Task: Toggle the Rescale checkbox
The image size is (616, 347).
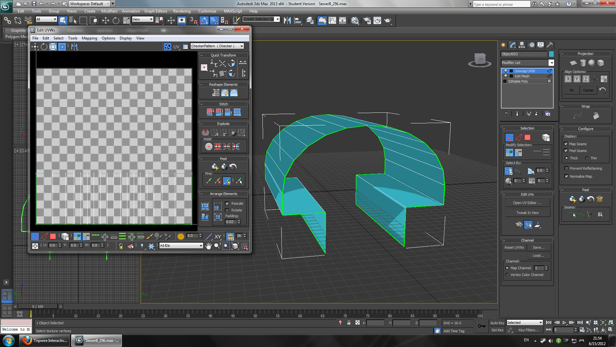Action: [227, 203]
